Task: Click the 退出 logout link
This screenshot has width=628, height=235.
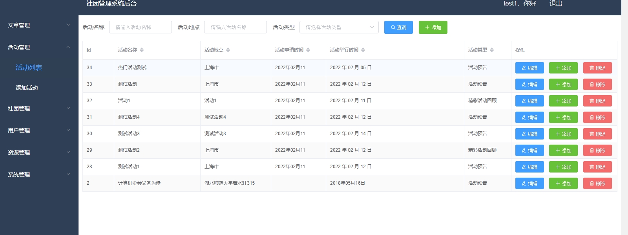Action: [x=556, y=4]
